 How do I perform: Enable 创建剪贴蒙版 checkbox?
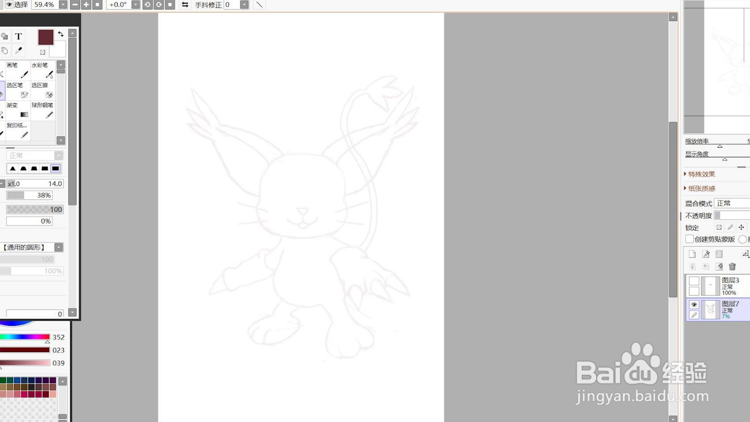point(690,239)
